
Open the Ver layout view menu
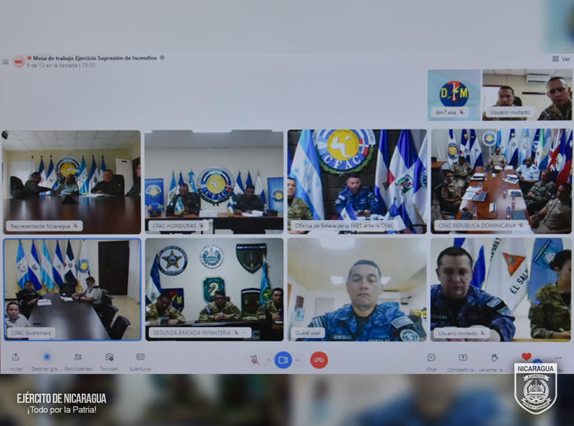pyautogui.click(x=561, y=59)
